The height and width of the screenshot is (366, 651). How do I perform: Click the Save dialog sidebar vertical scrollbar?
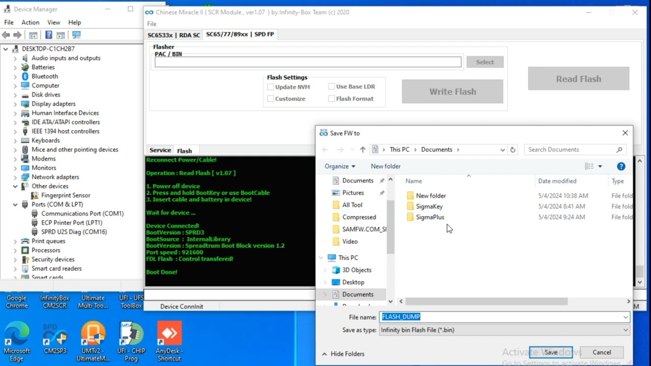[x=391, y=227]
